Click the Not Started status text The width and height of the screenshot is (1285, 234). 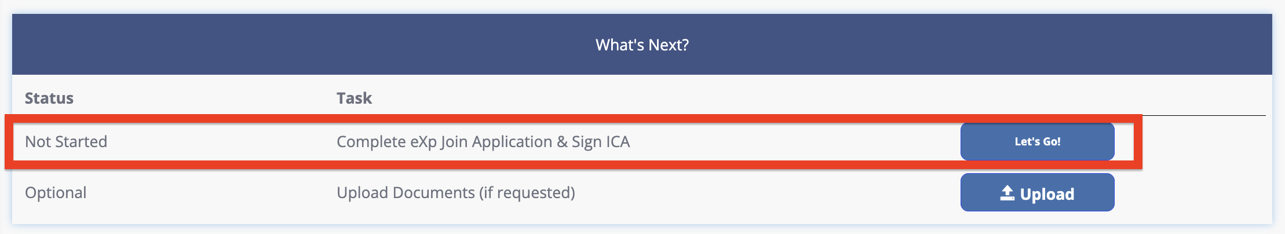(66, 141)
